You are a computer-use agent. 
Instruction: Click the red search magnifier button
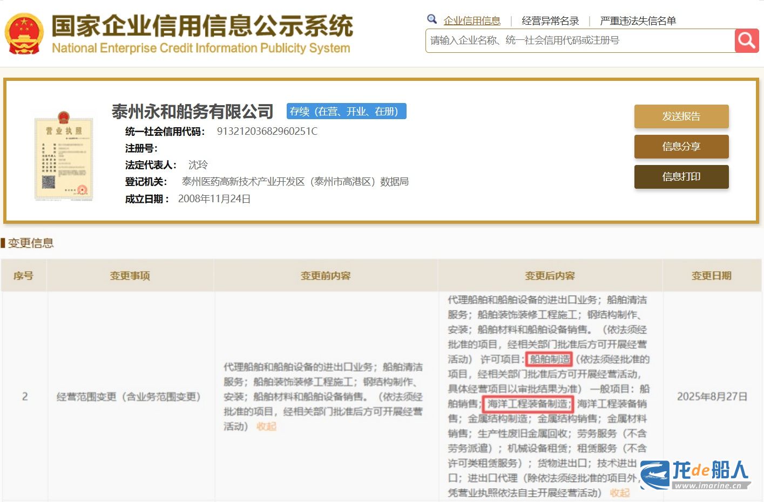(x=746, y=40)
